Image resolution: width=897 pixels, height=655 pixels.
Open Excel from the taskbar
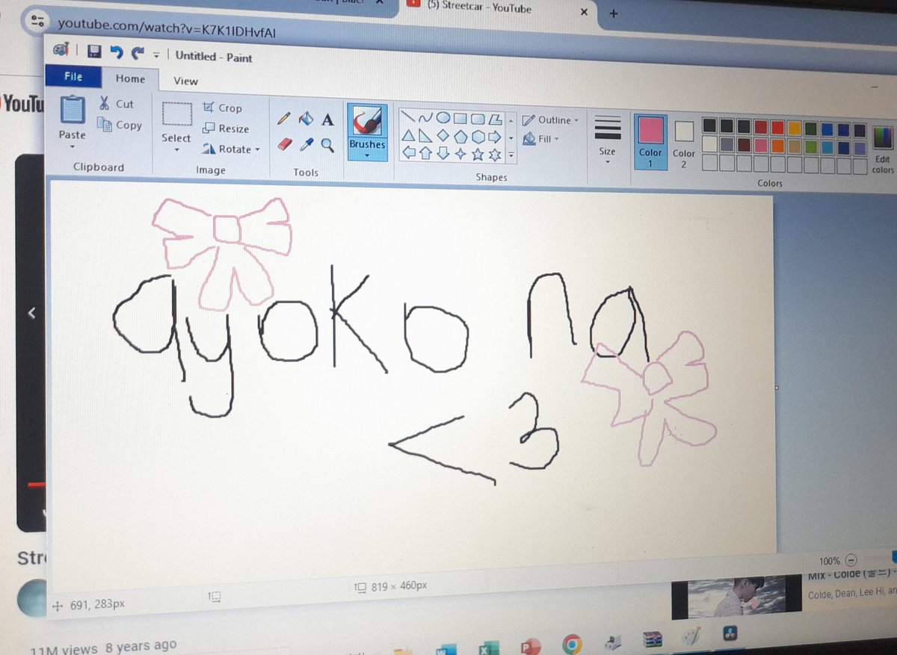tap(490, 647)
